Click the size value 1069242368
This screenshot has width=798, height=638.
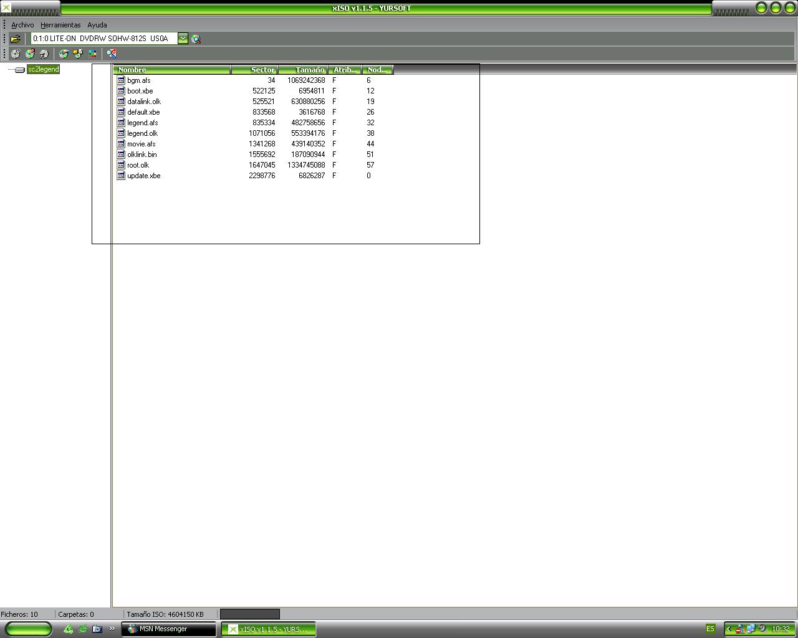point(306,80)
